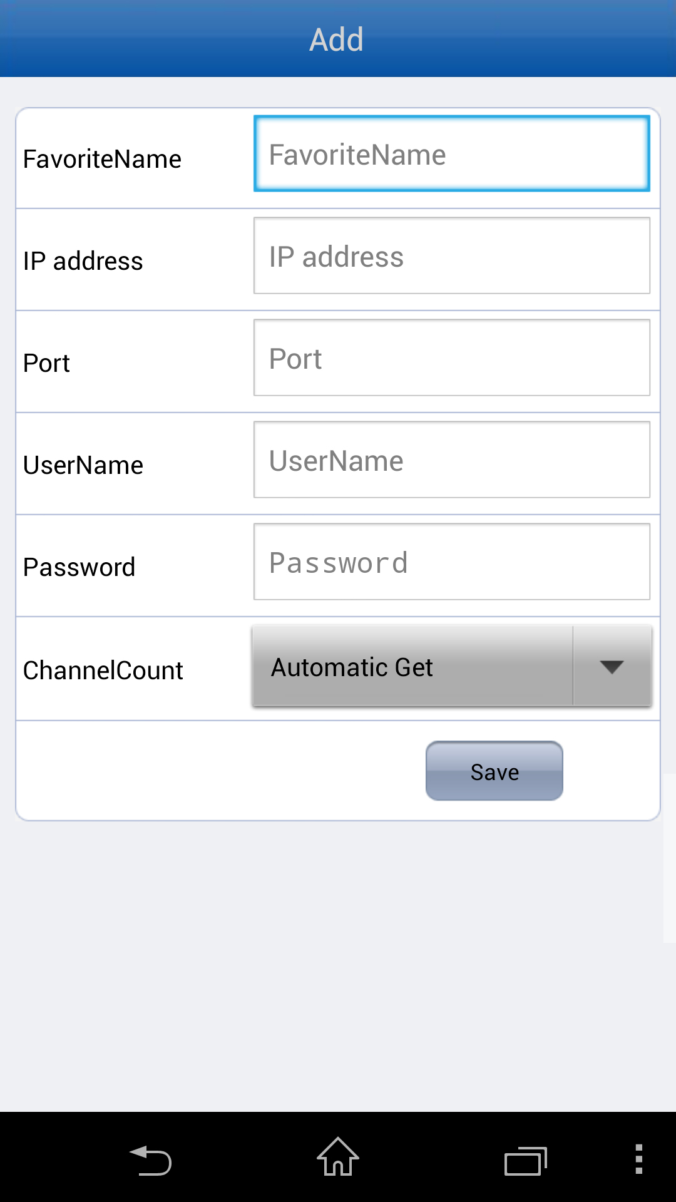Tap the IP address row label
676x1202 pixels.
tap(83, 261)
